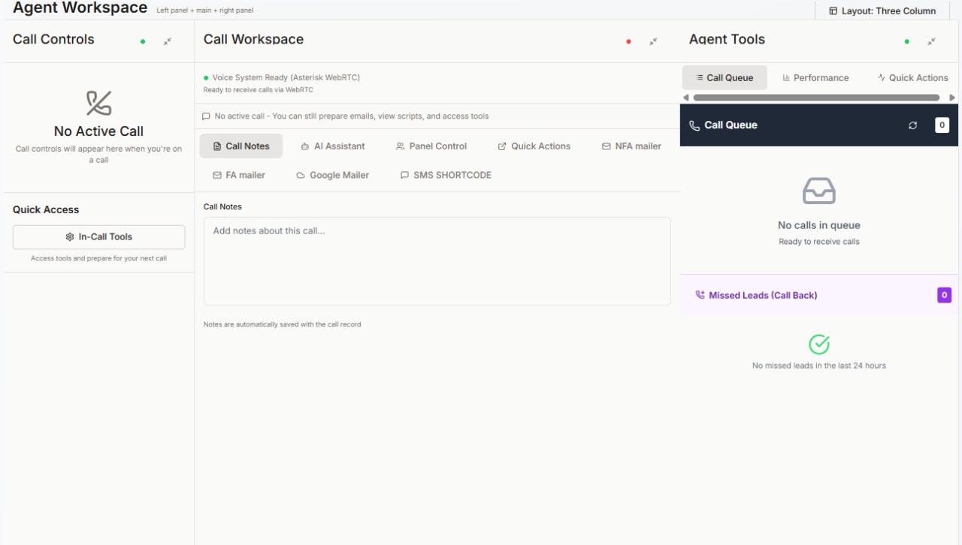This screenshot has height=545, width=962.
Task: Open the Layout: Three Column selector
Action: point(882,11)
